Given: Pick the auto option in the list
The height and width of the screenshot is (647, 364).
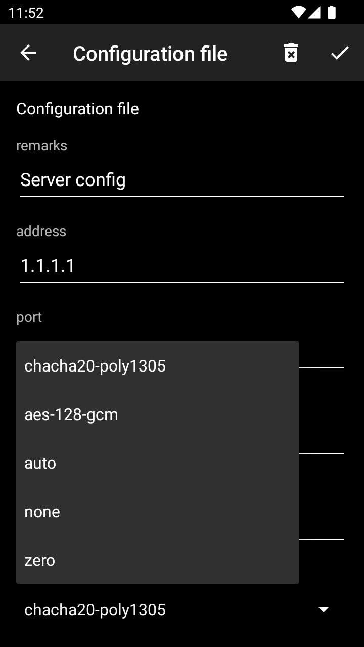Looking at the screenshot, I should pos(40,463).
